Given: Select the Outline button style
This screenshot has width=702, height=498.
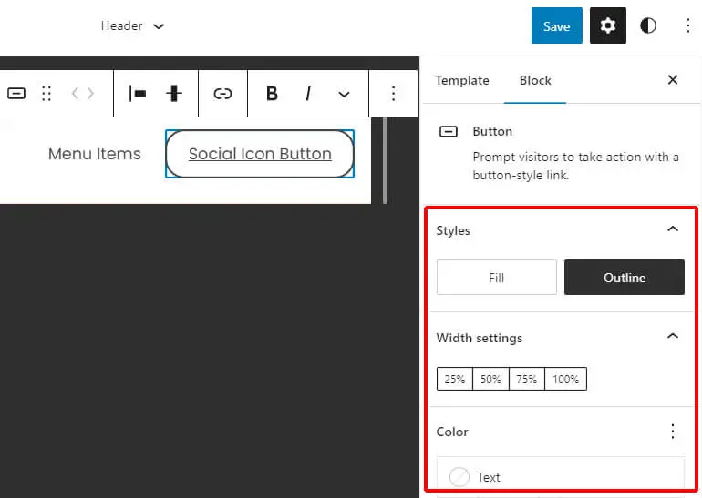Looking at the screenshot, I should click(625, 277).
